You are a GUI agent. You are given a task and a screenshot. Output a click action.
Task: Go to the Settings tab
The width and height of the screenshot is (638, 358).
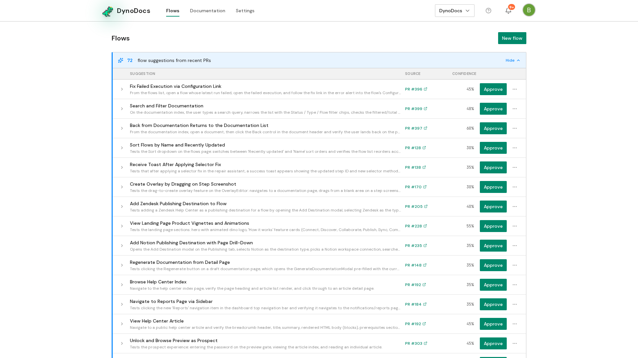click(245, 11)
